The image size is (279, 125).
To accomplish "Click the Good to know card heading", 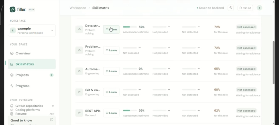I will [21, 121].
